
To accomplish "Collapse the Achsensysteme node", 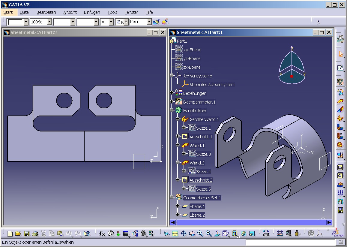I will [x=172, y=75].
